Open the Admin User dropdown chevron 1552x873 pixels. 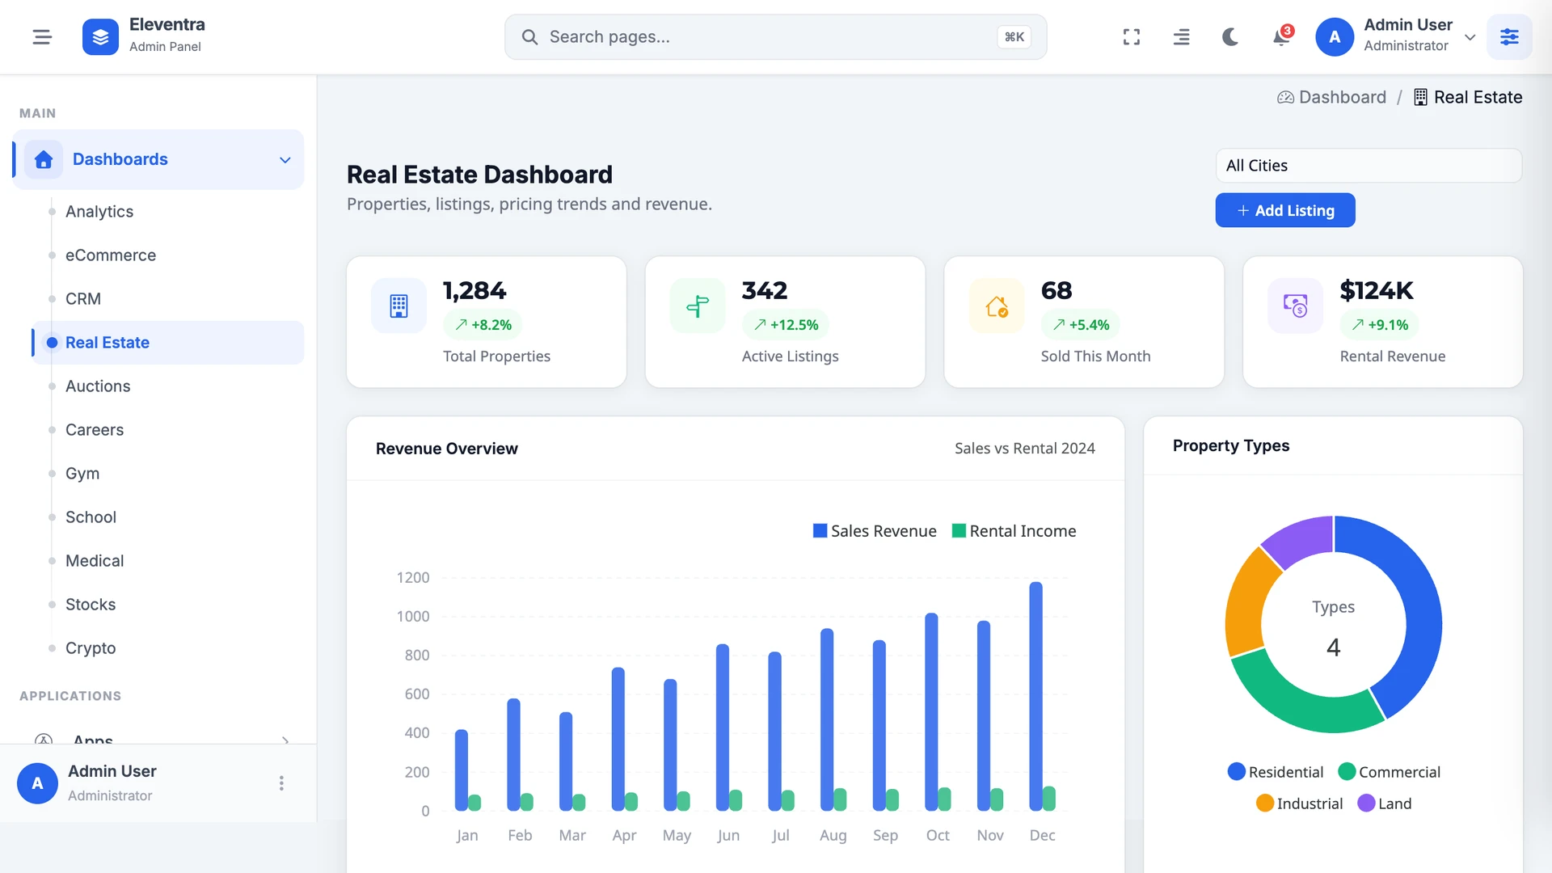[x=1470, y=37]
